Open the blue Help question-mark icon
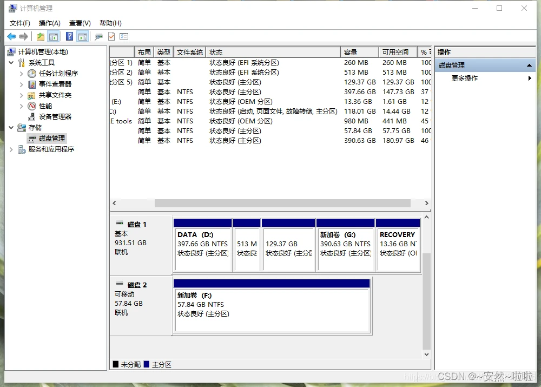The width and height of the screenshot is (541, 387). [69, 36]
